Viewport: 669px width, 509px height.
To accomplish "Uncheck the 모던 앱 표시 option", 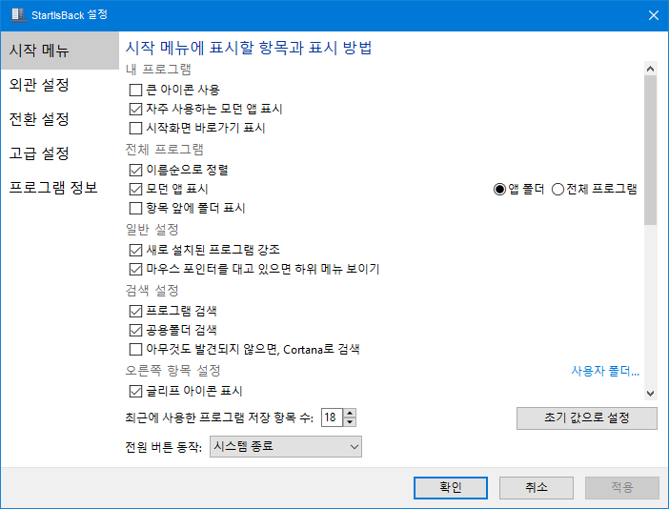I will (135, 189).
